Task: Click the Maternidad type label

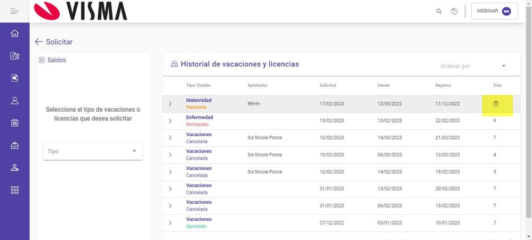Action: pyautogui.click(x=199, y=100)
